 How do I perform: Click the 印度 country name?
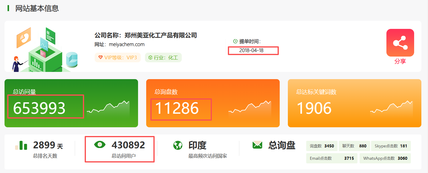click(x=197, y=145)
